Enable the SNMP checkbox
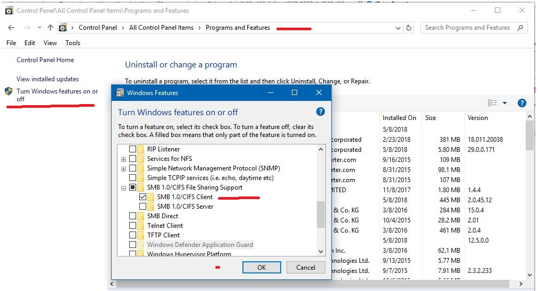538x291 pixels. click(x=132, y=168)
